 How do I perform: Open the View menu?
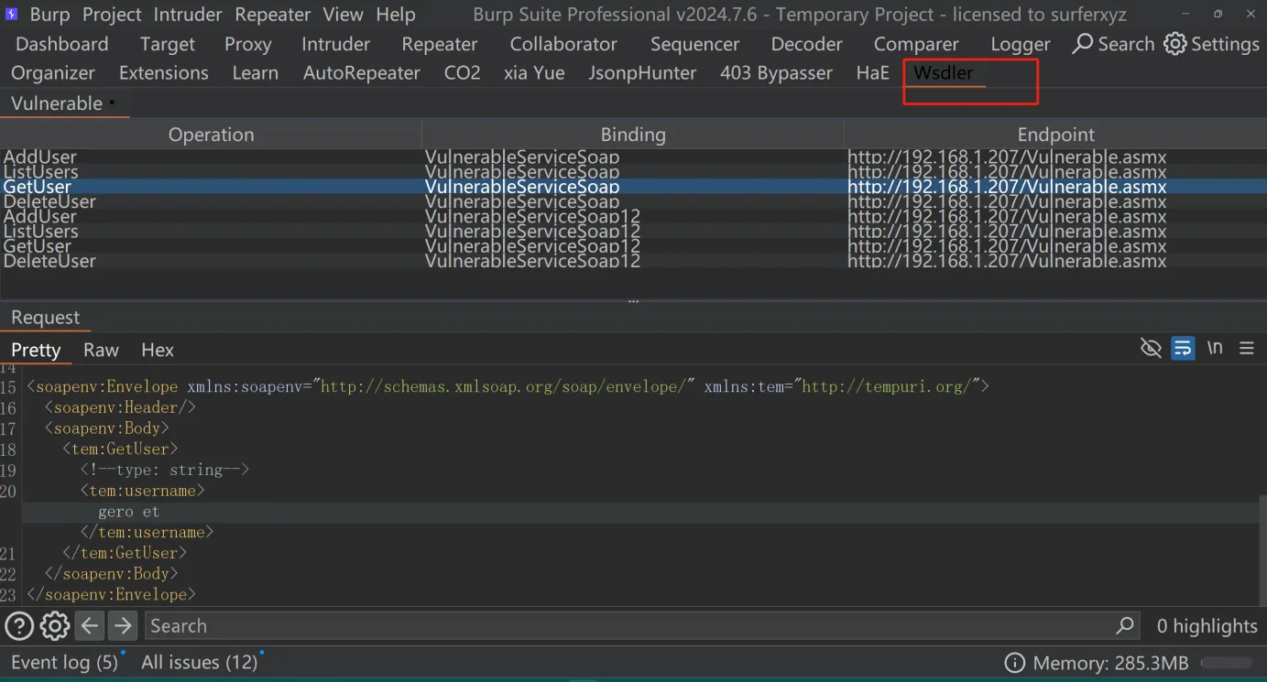tap(344, 15)
